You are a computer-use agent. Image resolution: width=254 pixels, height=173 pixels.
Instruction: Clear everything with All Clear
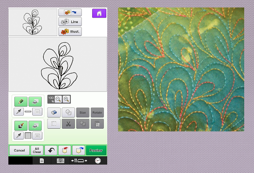[37, 150]
